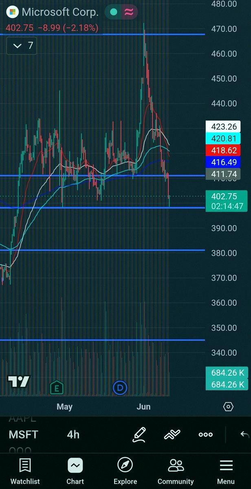Select the horizontal line near 468
Screen dimensions: 251x489
pos(102,34)
